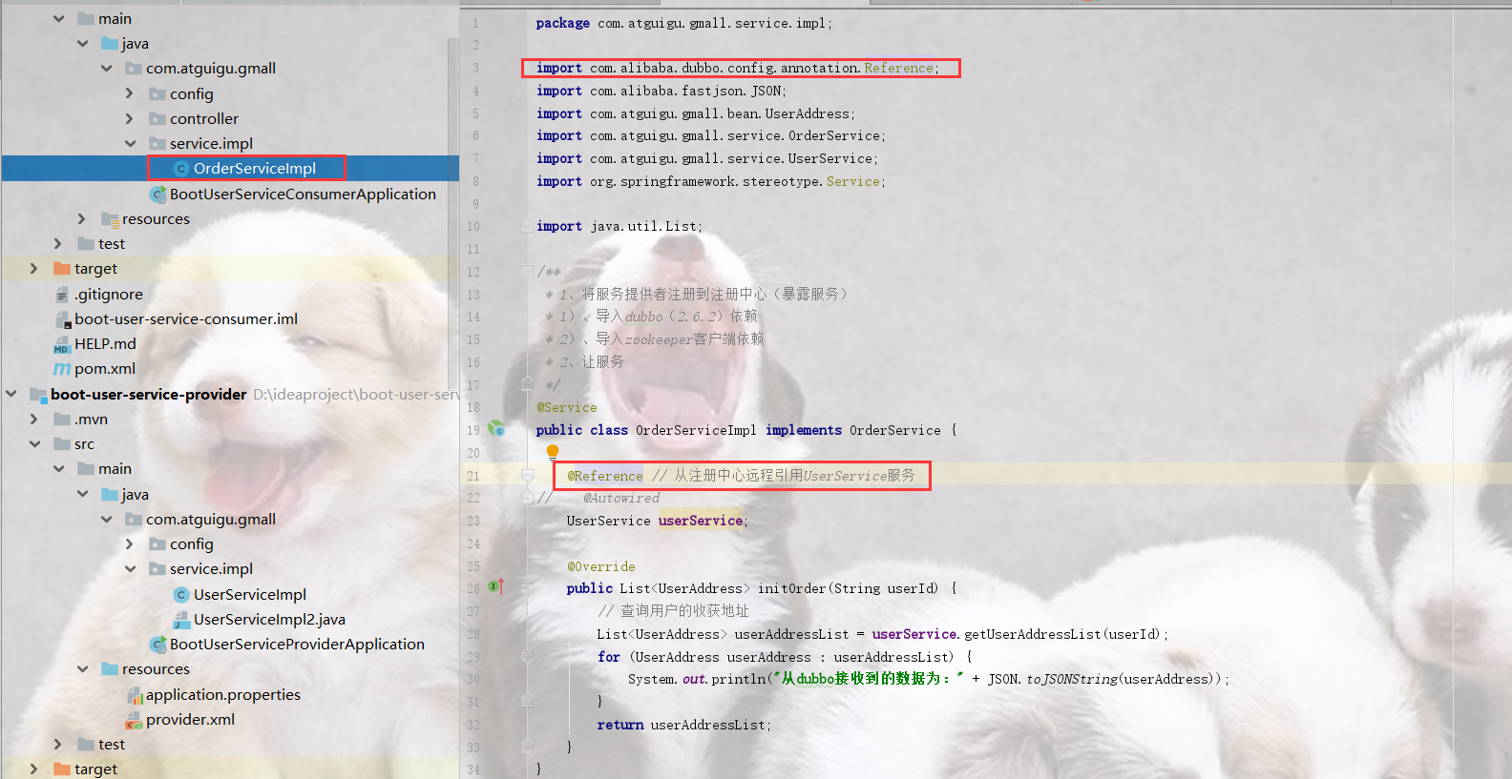
Task: Click the yellow intention lightbulb above @Reference
Action: click(552, 452)
